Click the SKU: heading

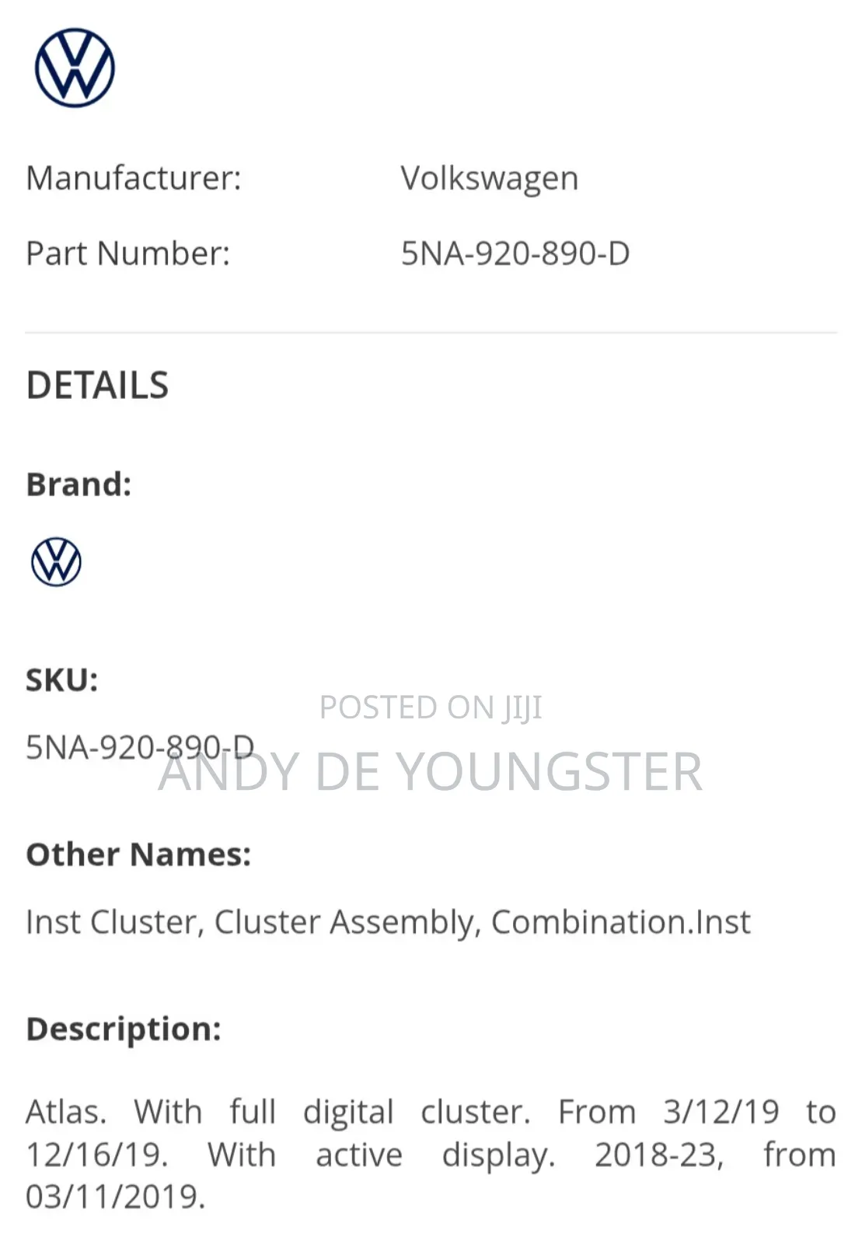tap(62, 680)
